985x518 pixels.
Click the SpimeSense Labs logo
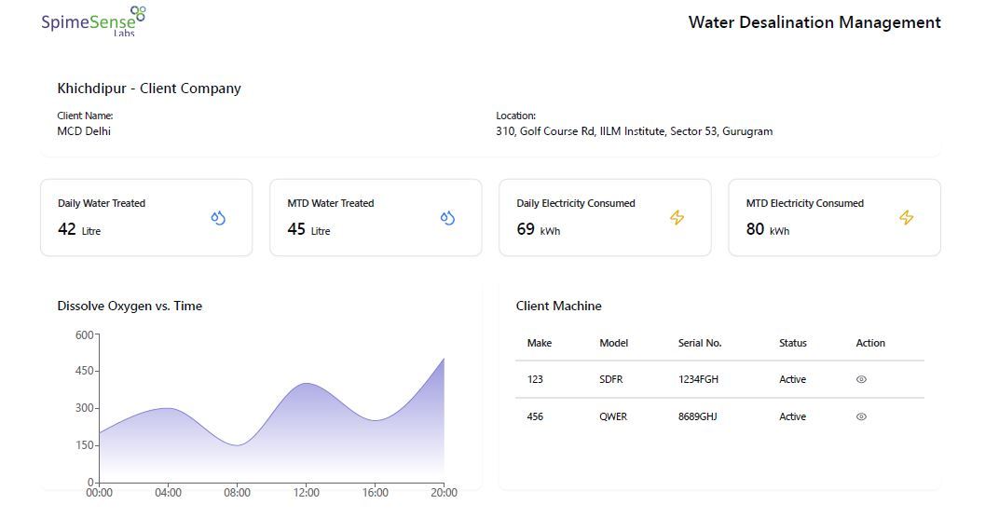pos(93,20)
